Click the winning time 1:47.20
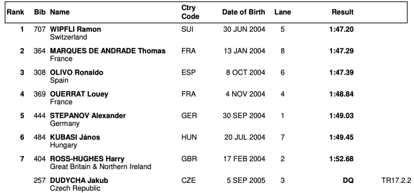This screenshot has height=193, width=414. (342, 29)
